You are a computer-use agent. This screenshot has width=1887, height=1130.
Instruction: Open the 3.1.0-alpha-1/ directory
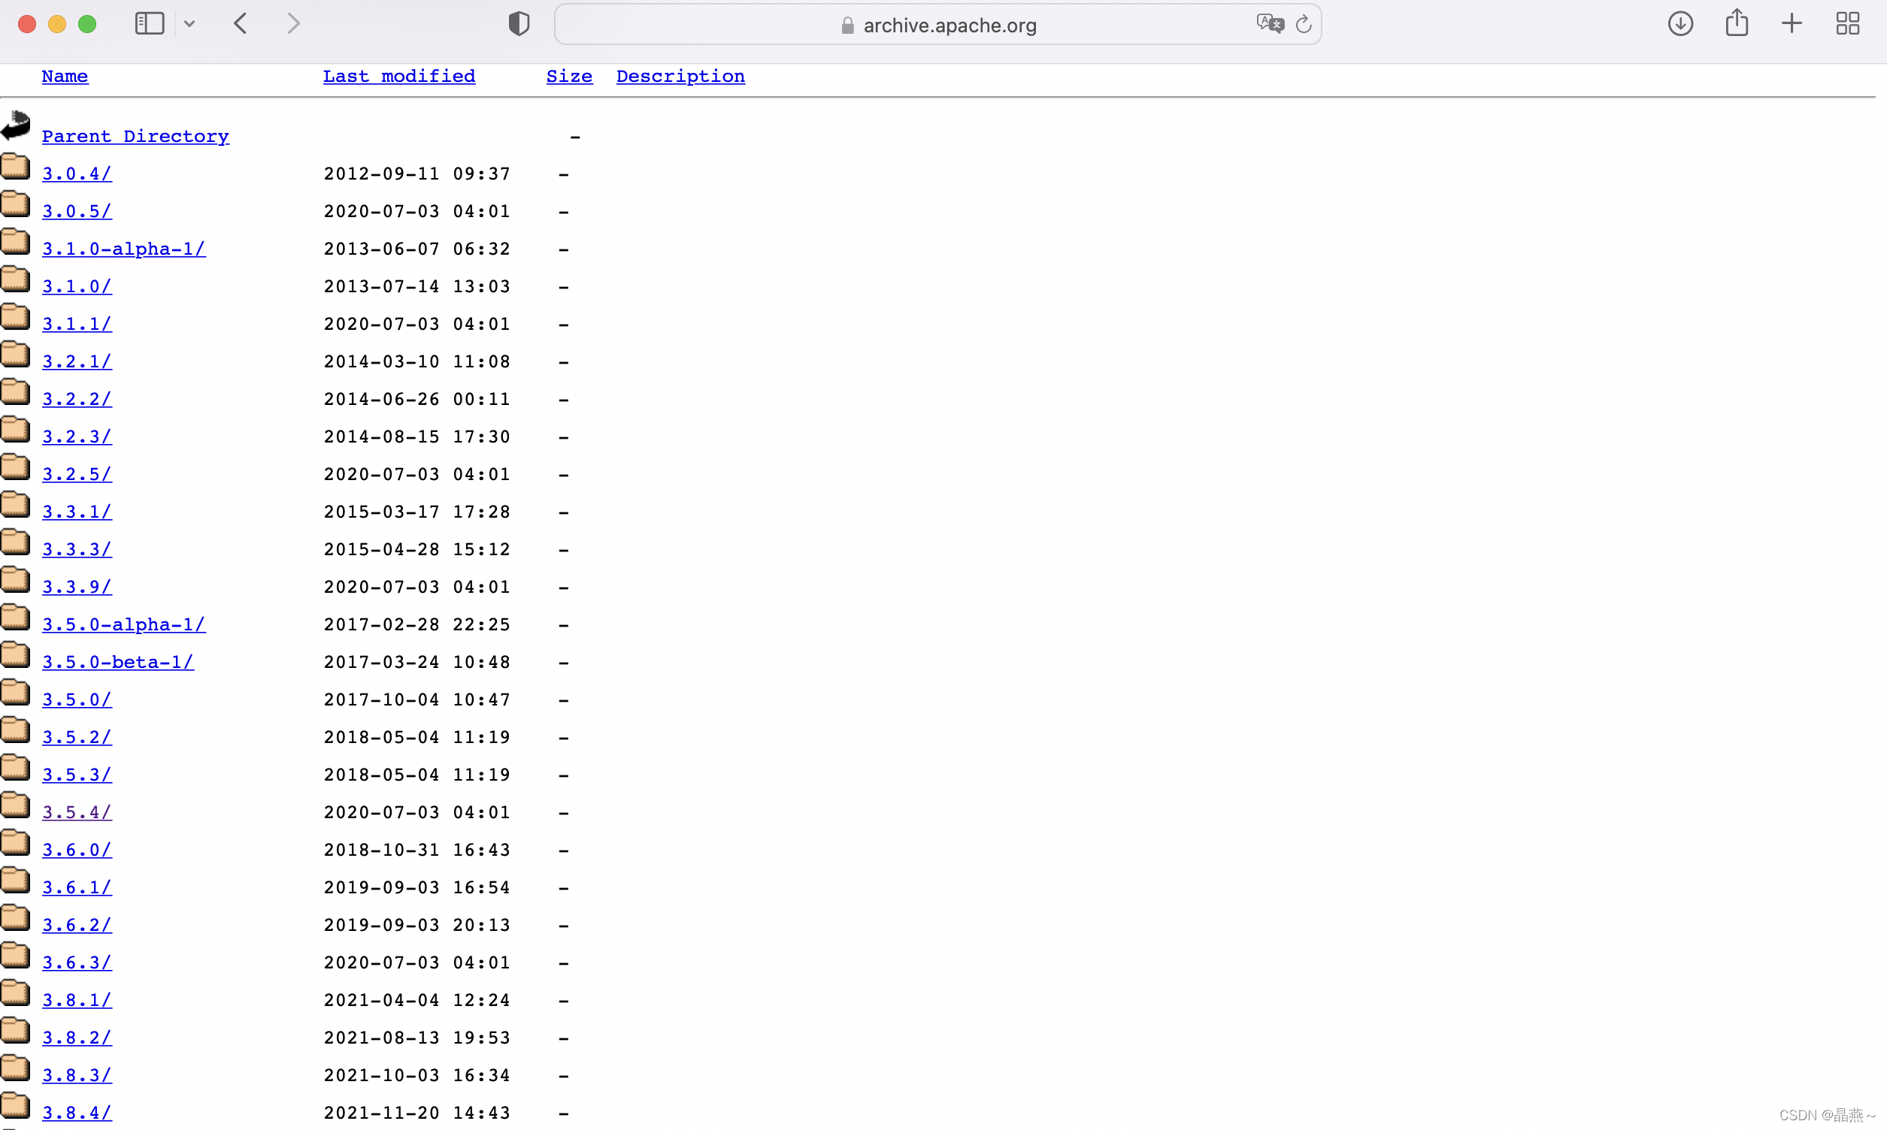pyautogui.click(x=123, y=249)
